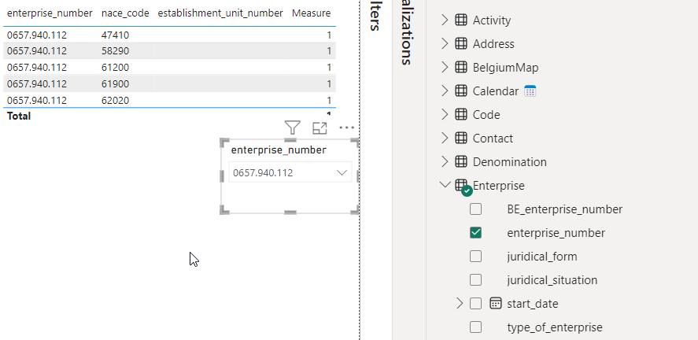Check the BE_enterprise_number field

point(475,209)
